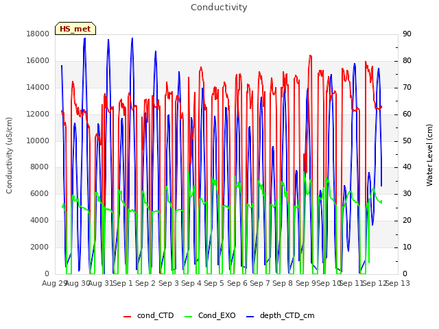
Task: Click the Conductivity chart title
Action: [219, 8]
